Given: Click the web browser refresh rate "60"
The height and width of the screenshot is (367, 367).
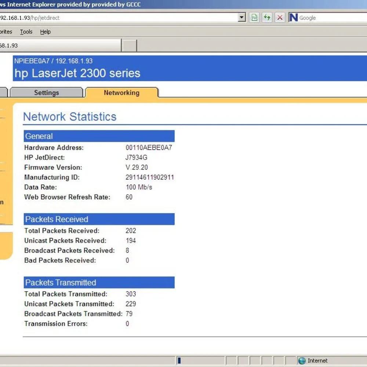Looking at the screenshot, I should pos(129,197).
